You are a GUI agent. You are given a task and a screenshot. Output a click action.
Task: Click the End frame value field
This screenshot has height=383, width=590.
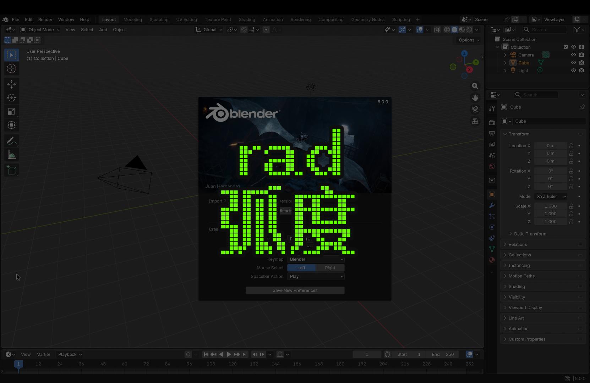tap(443, 354)
